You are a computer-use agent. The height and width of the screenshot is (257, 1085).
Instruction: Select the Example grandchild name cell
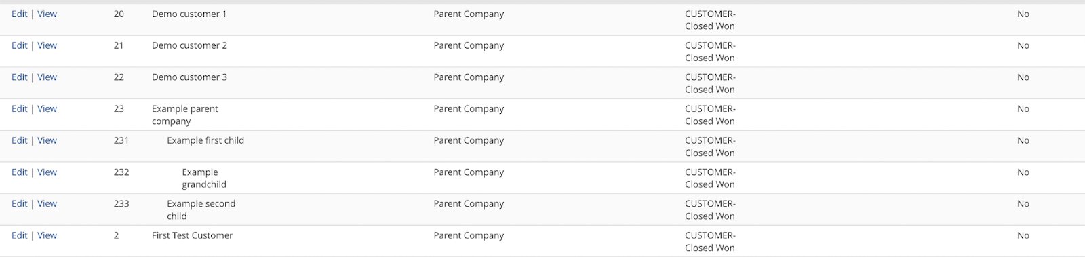204,178
